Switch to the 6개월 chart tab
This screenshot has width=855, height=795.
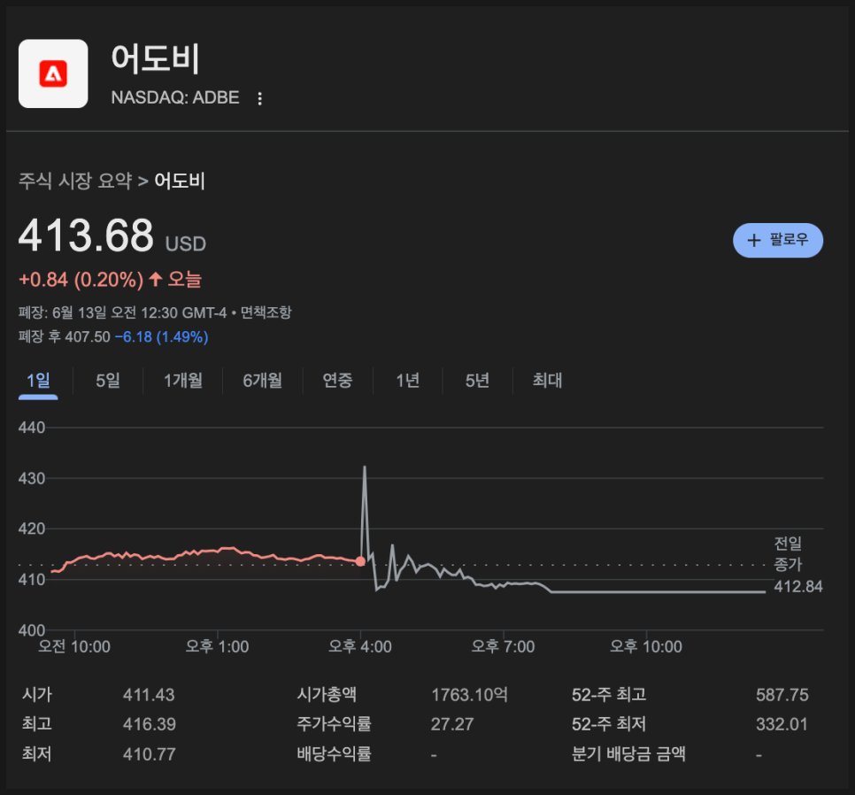[x=263, y=380]
